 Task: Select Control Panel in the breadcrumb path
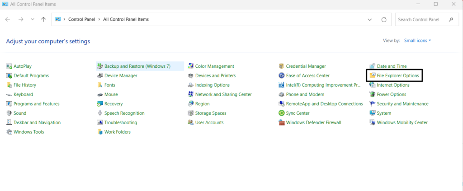click(81, 19)
